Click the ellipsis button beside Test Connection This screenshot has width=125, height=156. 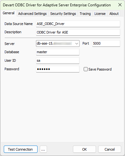click(x=43, y=149)
